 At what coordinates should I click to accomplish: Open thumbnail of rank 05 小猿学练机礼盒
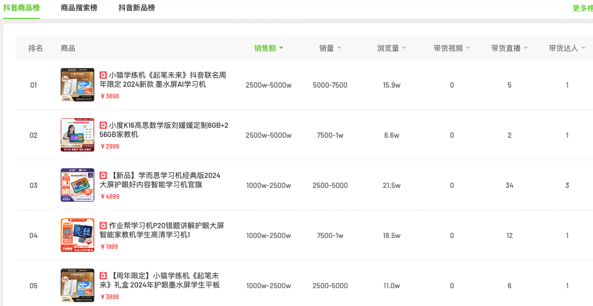(x=77, y=285)
